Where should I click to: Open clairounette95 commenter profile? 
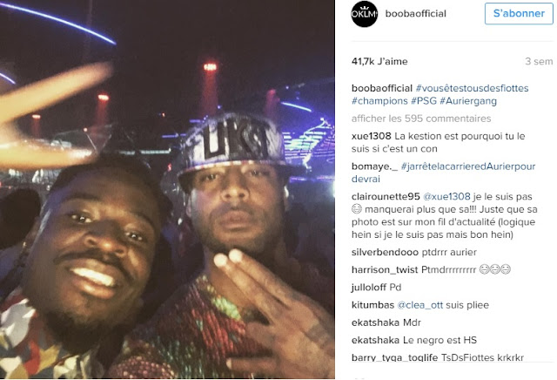[x=386, y=196]
